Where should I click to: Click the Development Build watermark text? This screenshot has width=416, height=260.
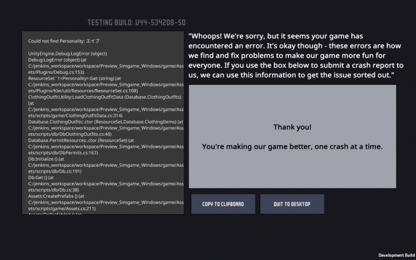tap(396, 255)
